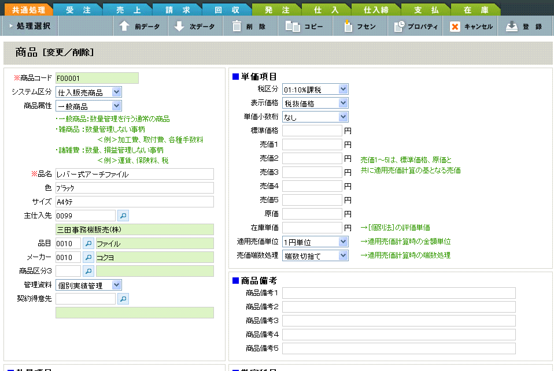554x371 pixels.
Task: Switch to the 発注 tab
Action: [x=277, y=10]
